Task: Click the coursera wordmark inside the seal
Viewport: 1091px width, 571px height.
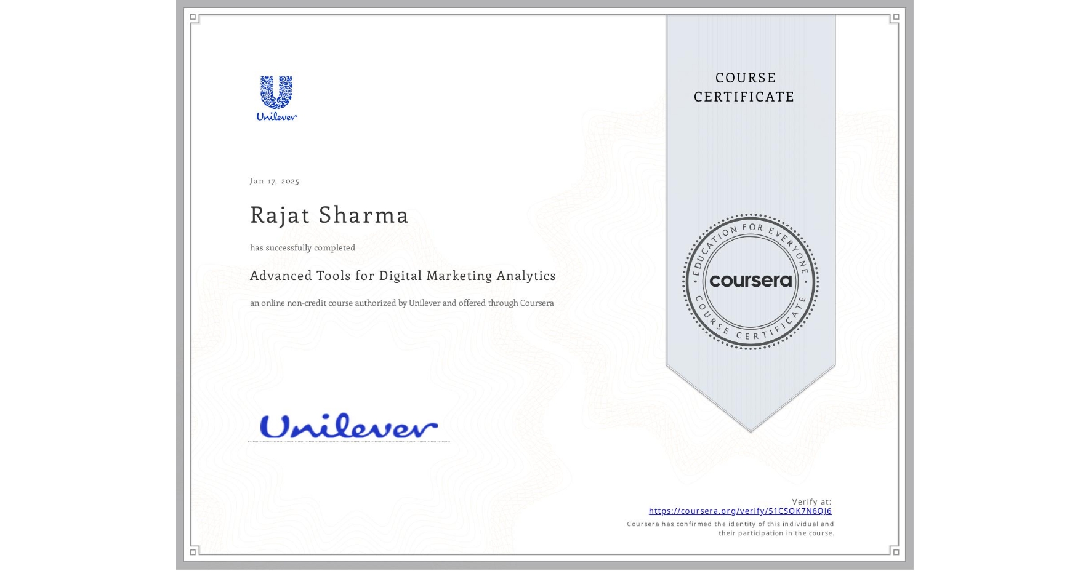Action: 750,281
